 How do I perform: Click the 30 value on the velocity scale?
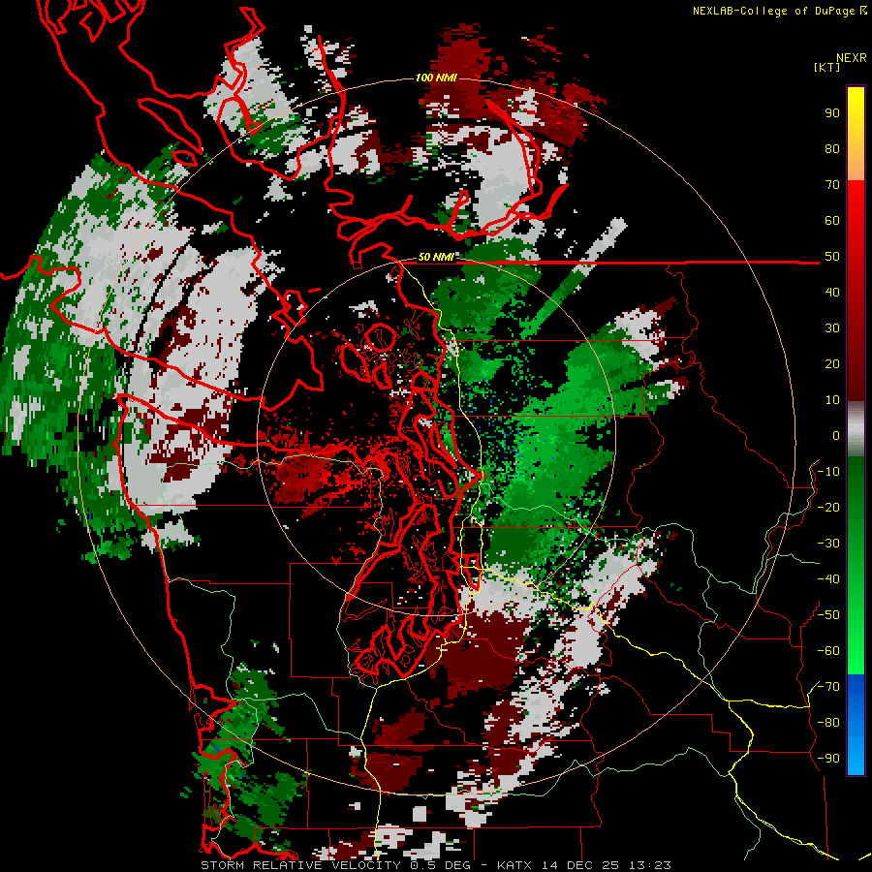click(832, 328)
